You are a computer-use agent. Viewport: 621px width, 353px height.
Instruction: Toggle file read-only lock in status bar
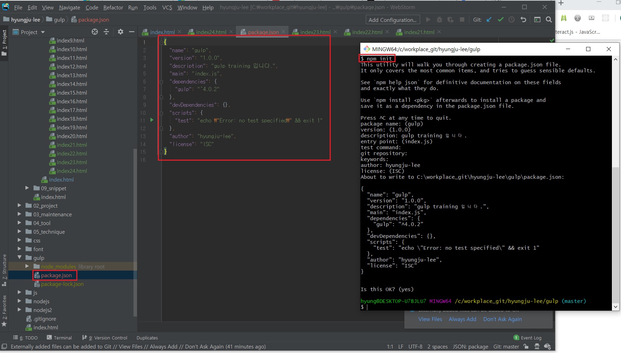coord(526,346)
